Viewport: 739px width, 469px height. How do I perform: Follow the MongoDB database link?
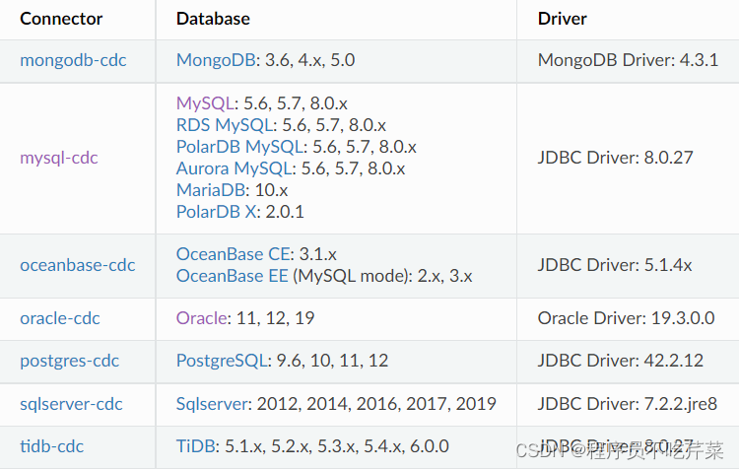(x=216, y=60)
